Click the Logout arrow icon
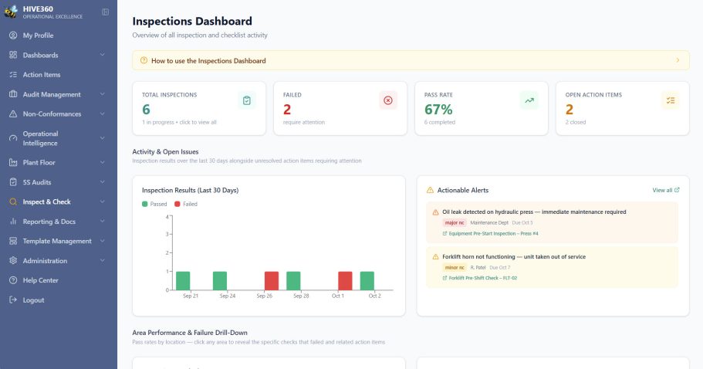This screenshot has width=703, height=369. click(x=13, y=300)
